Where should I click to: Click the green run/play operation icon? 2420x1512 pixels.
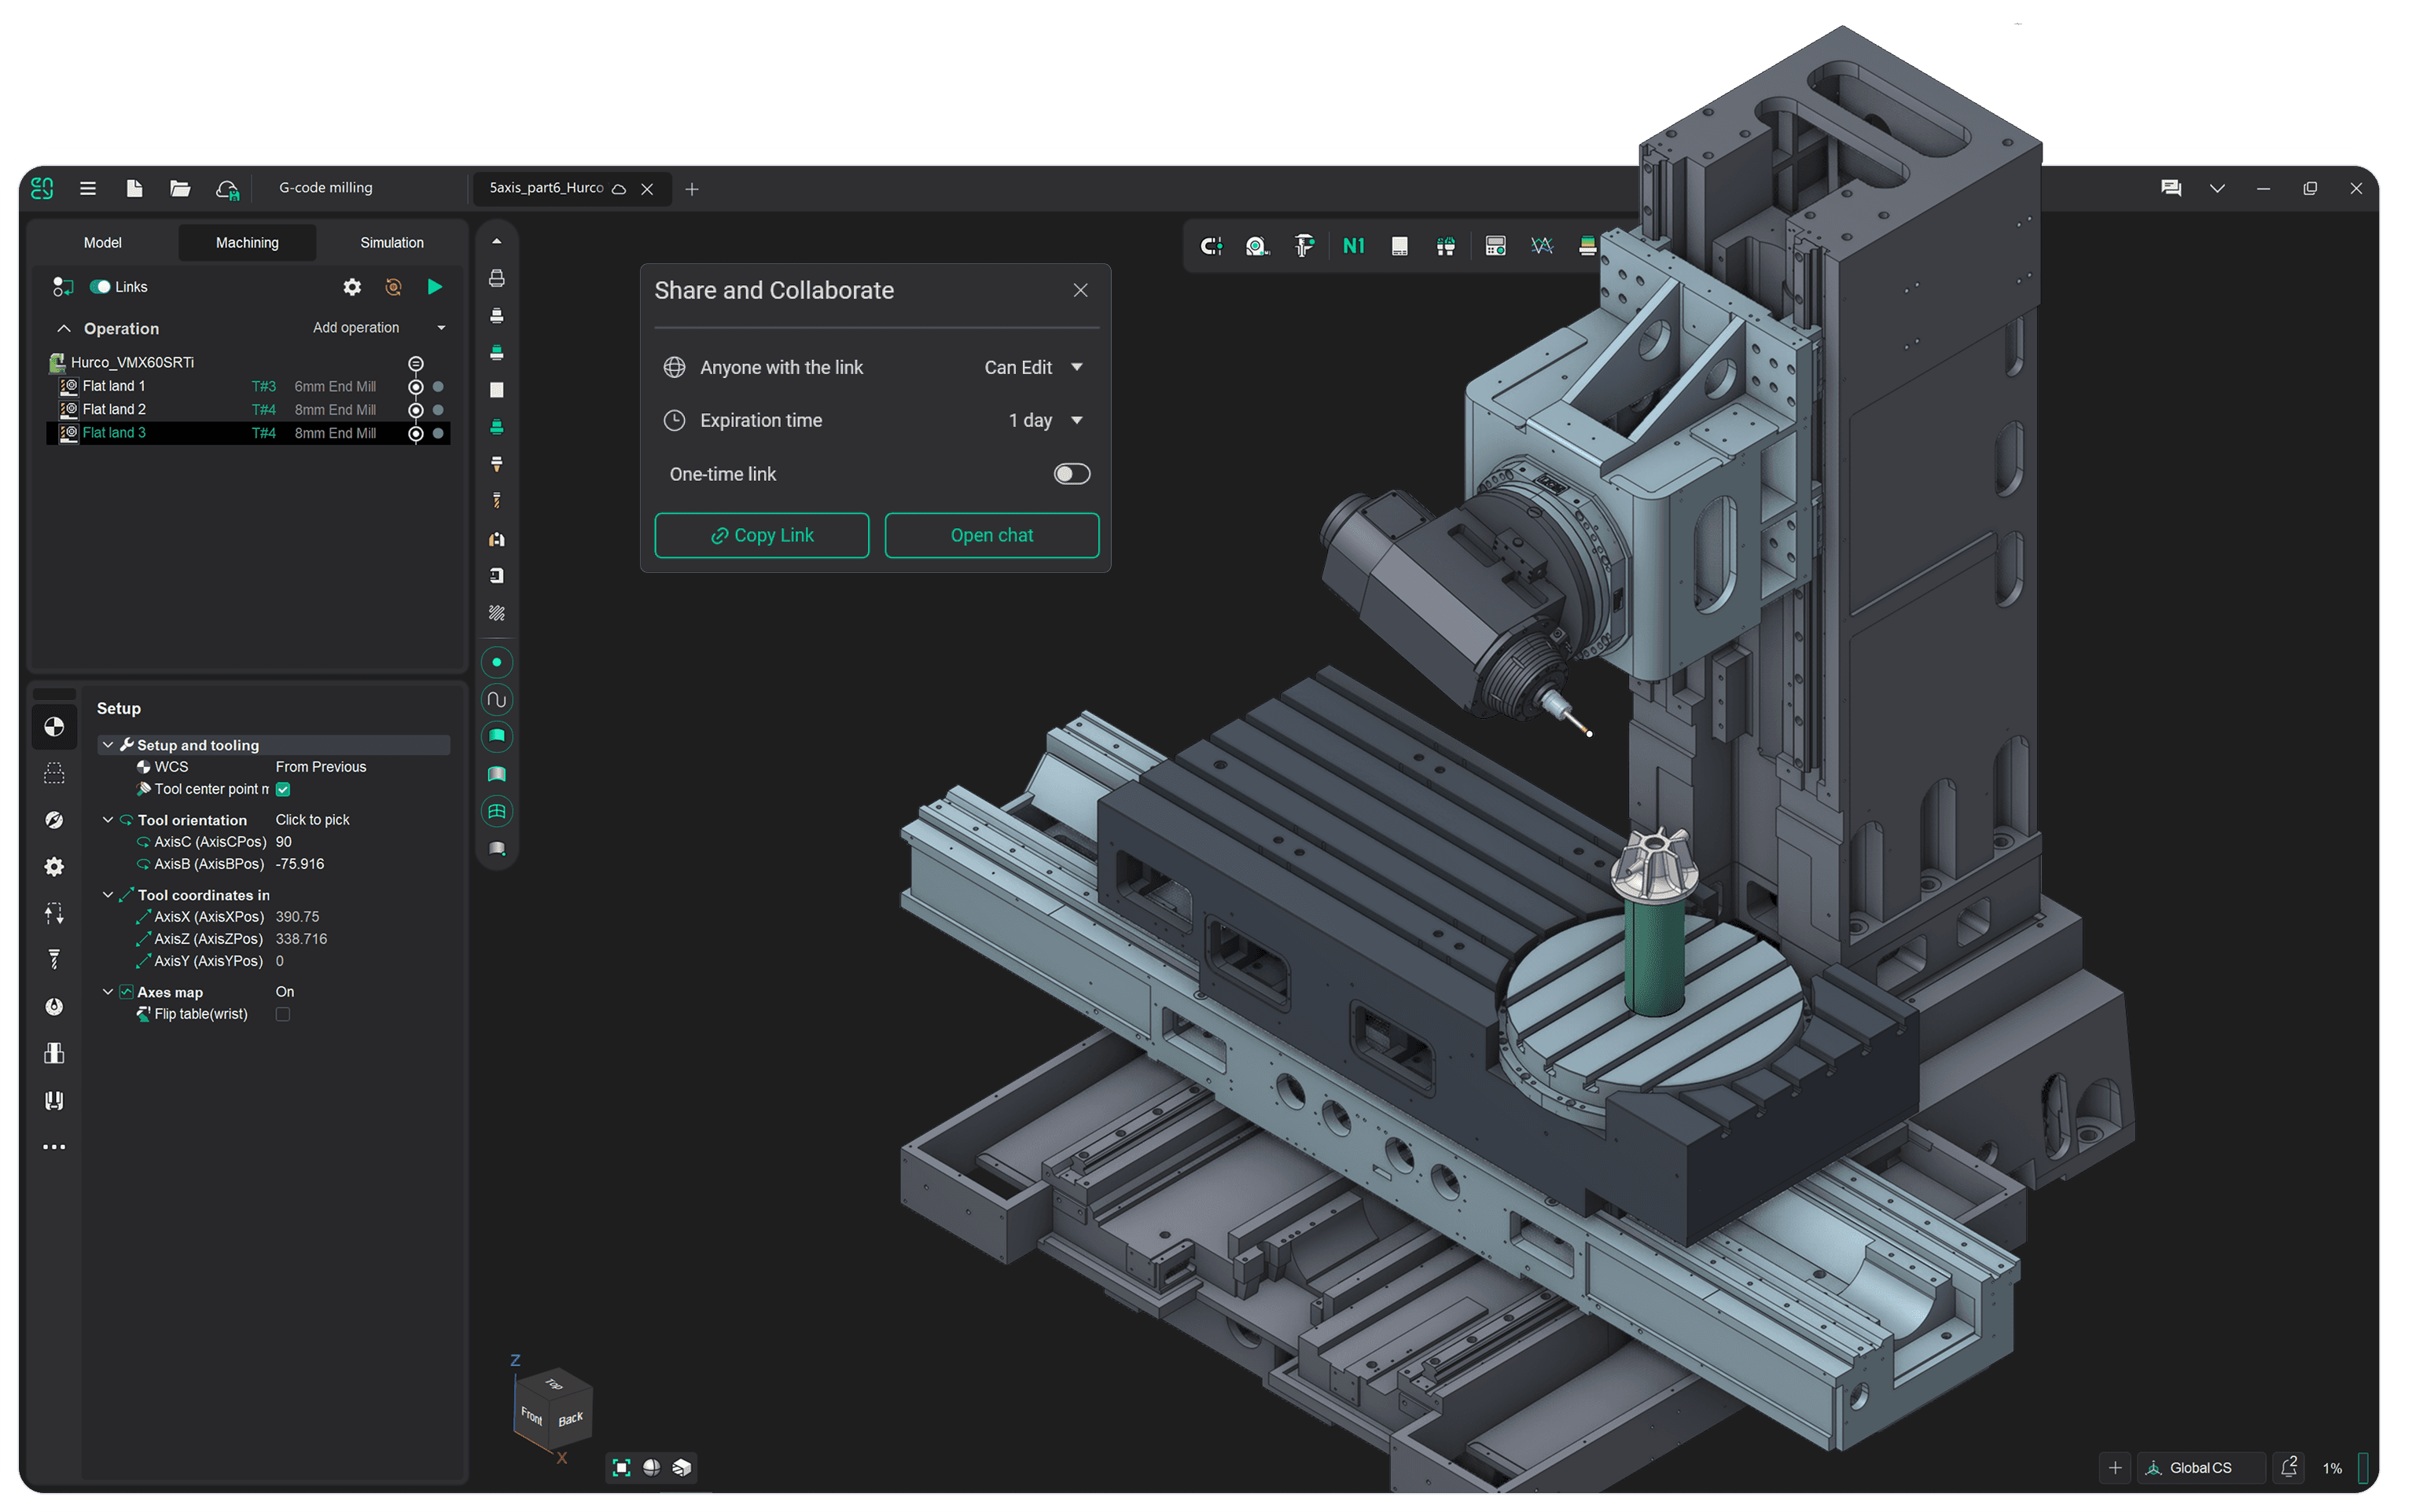(434, 287)
